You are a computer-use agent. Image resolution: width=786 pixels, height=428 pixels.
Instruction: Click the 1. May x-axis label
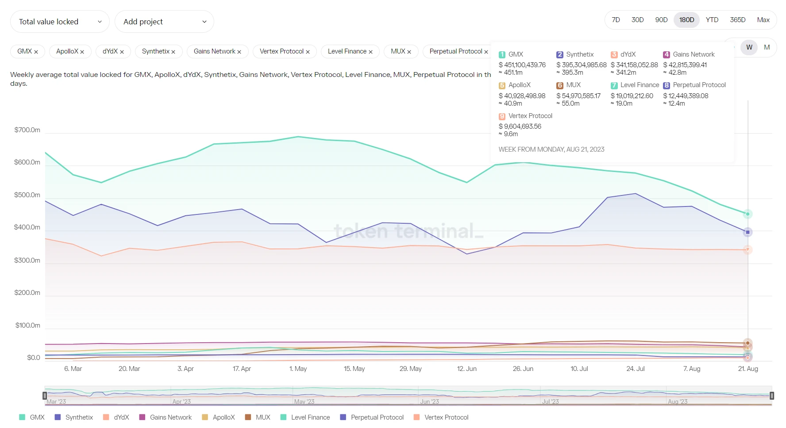pos(298,369)
